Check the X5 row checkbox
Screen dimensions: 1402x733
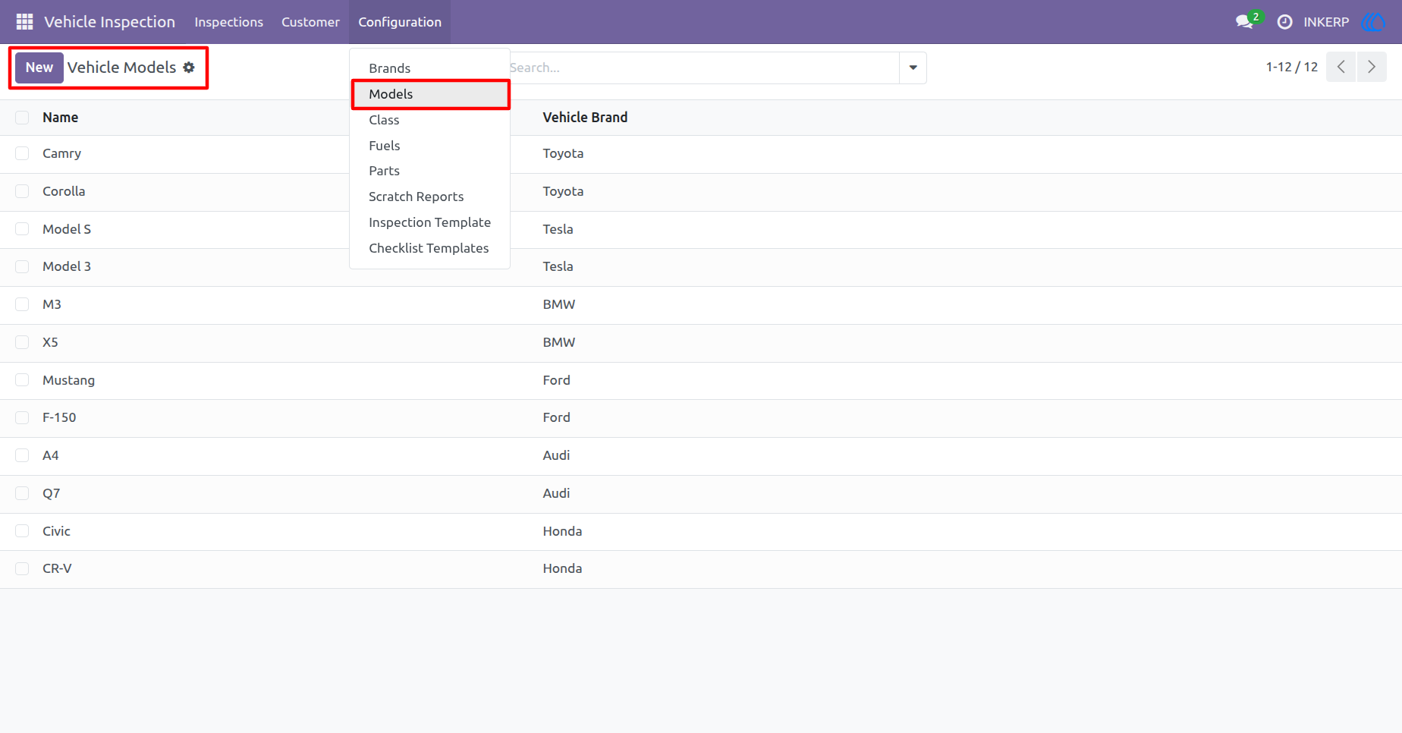pyautogui.click(x=22, y=342)
